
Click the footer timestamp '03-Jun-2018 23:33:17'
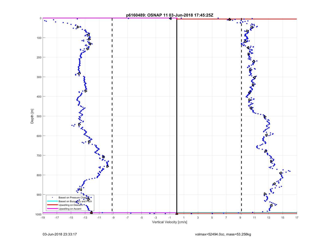point(59,234)
